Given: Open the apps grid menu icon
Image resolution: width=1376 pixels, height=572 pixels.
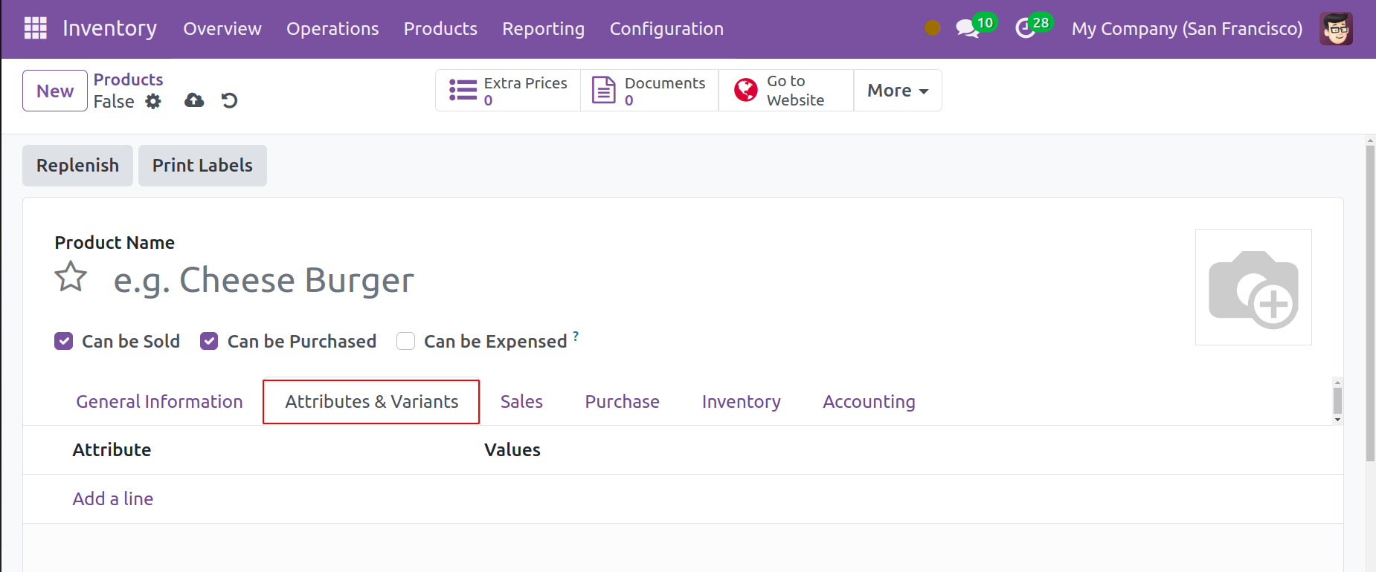Looking at the screenshot, I should click(35, 28).
